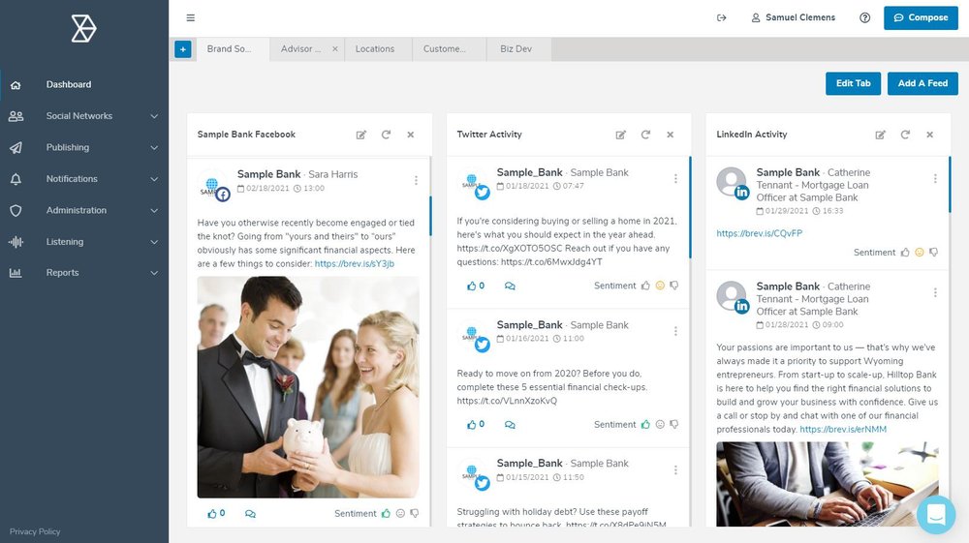
Task: Open replies on 01/18/2021 tweet
Action: coord(510,286)
